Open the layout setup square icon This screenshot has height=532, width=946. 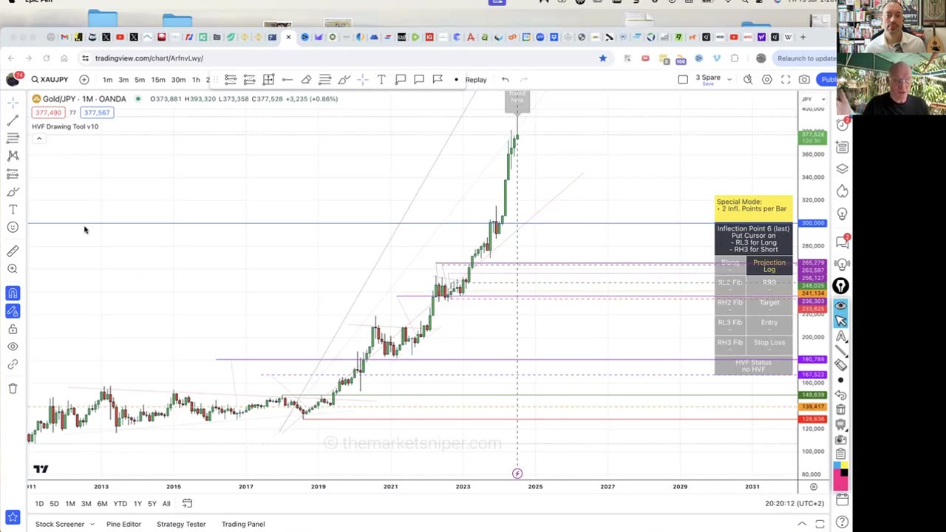point(683,79)
